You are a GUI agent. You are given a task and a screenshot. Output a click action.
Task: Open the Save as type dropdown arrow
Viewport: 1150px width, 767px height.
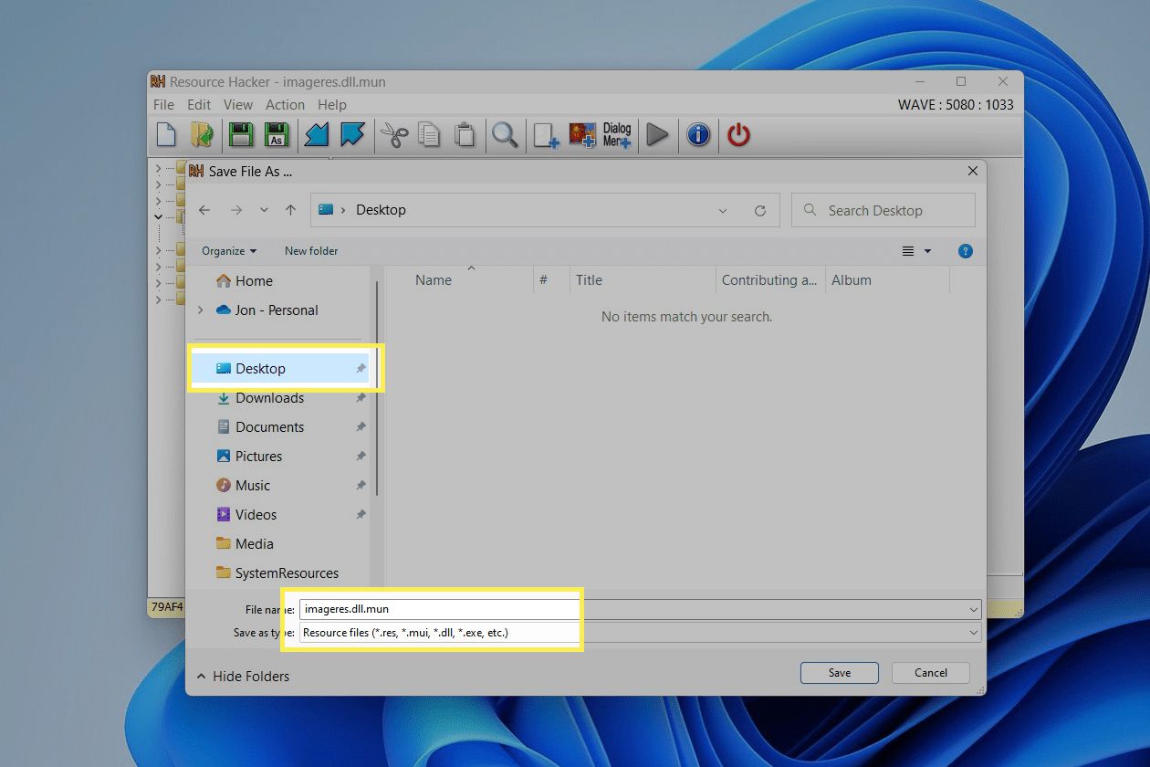974,633
